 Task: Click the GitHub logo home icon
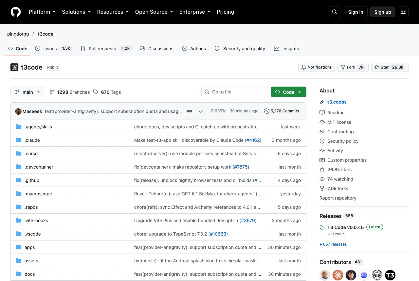[x=16, y=12]
